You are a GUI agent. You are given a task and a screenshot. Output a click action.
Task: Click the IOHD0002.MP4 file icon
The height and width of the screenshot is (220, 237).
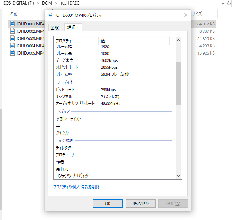(13, 31)
